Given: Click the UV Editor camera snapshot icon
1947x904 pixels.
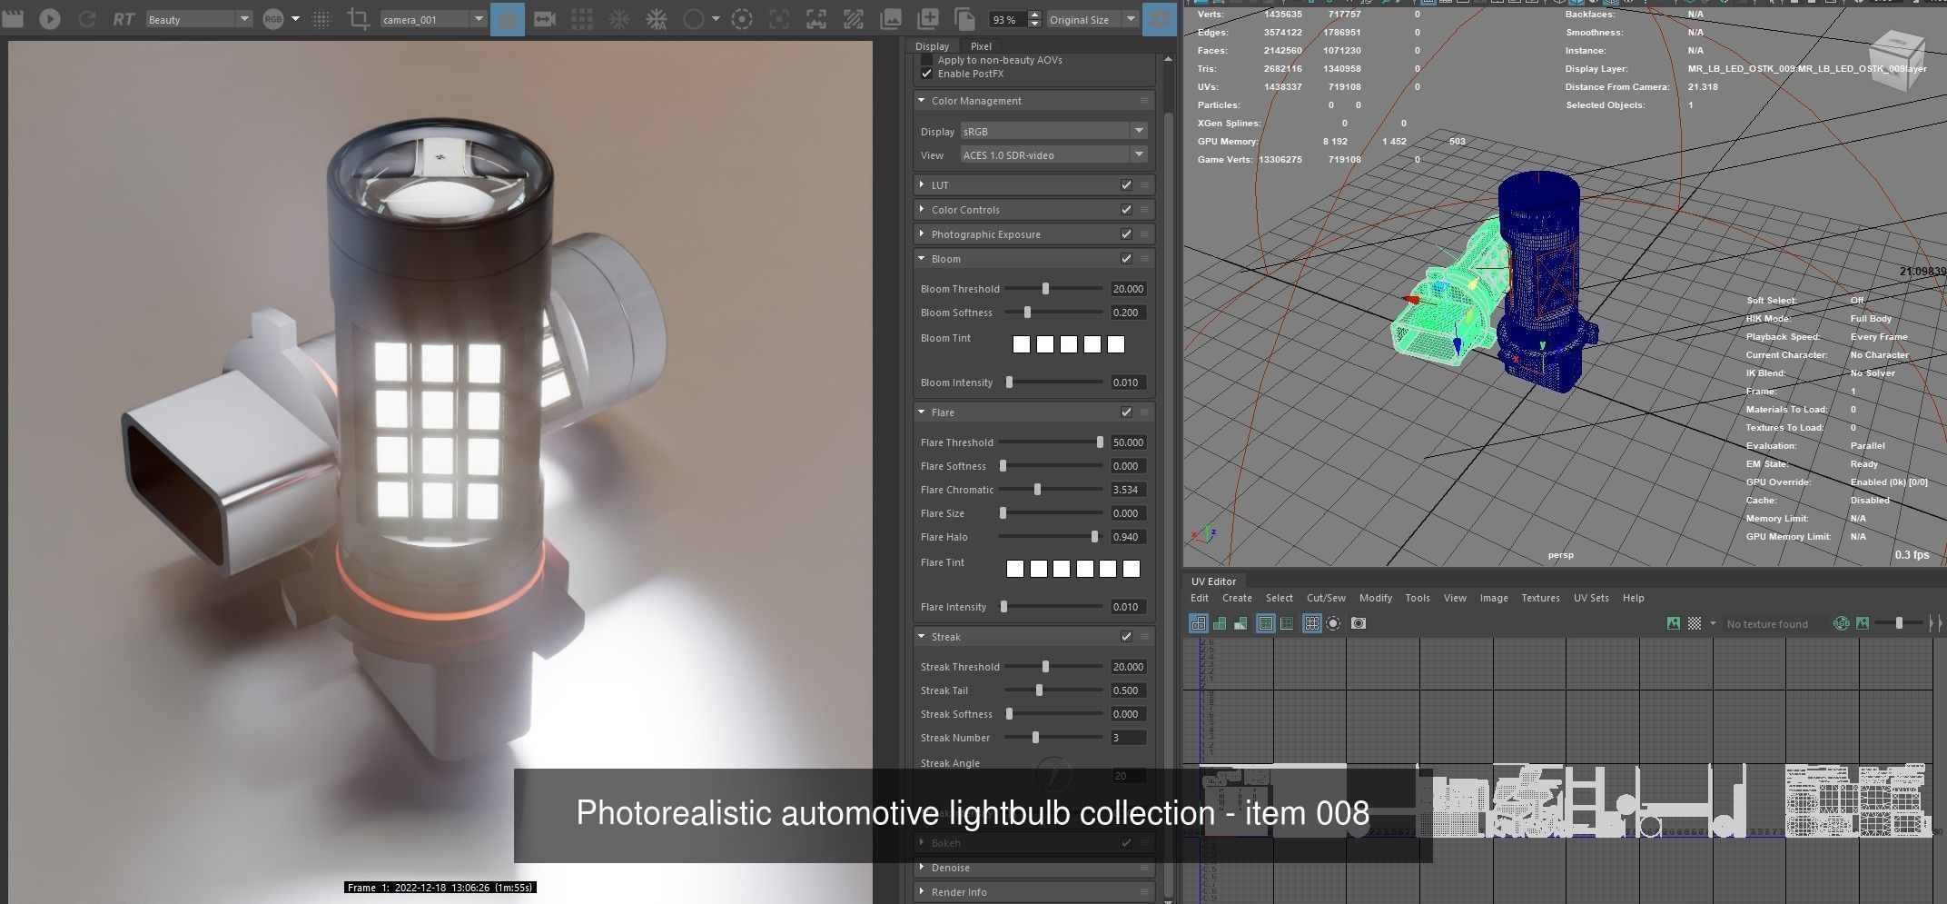Looking at the screenshot, I should point(1359,623).
